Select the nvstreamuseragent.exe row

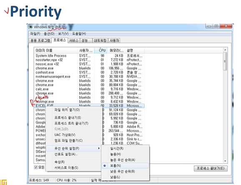coord(89,76)
